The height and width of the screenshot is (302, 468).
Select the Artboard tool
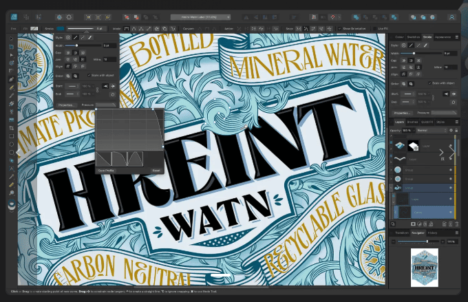[x=11, y=47]
